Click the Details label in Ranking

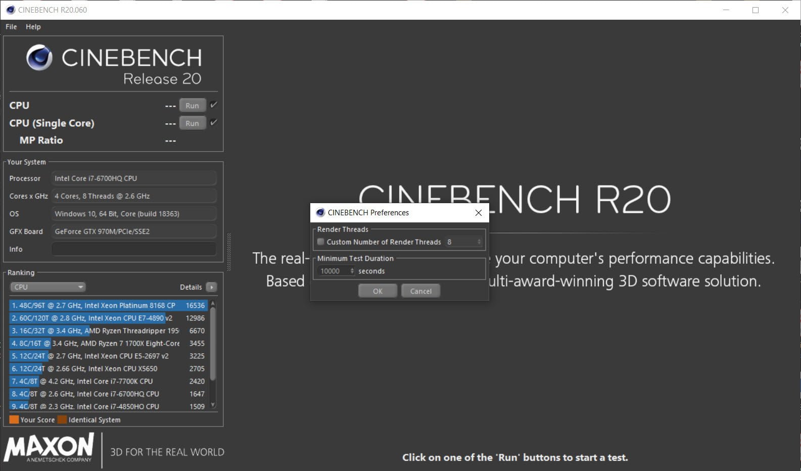(191, 287)
